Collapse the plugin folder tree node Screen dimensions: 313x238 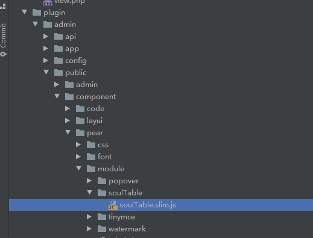[25, 12]
